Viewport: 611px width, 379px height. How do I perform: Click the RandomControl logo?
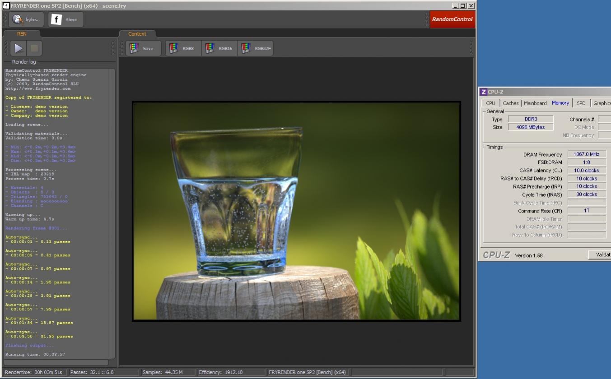pyautogui.click(x=452, y=19)
